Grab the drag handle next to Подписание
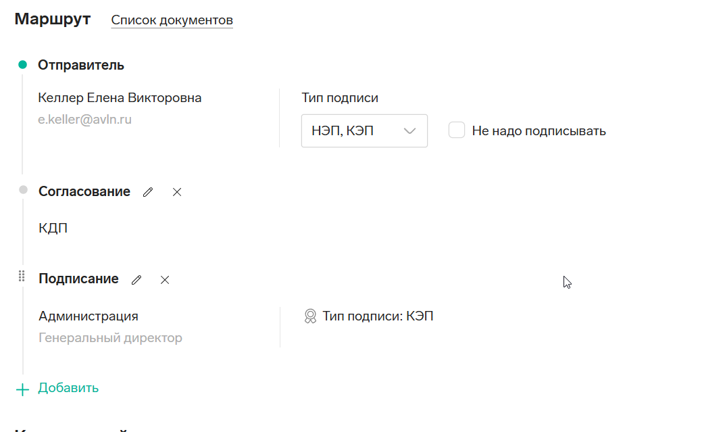Image resolution: width=725 pixels, height=432 pixels. (22, 276)
